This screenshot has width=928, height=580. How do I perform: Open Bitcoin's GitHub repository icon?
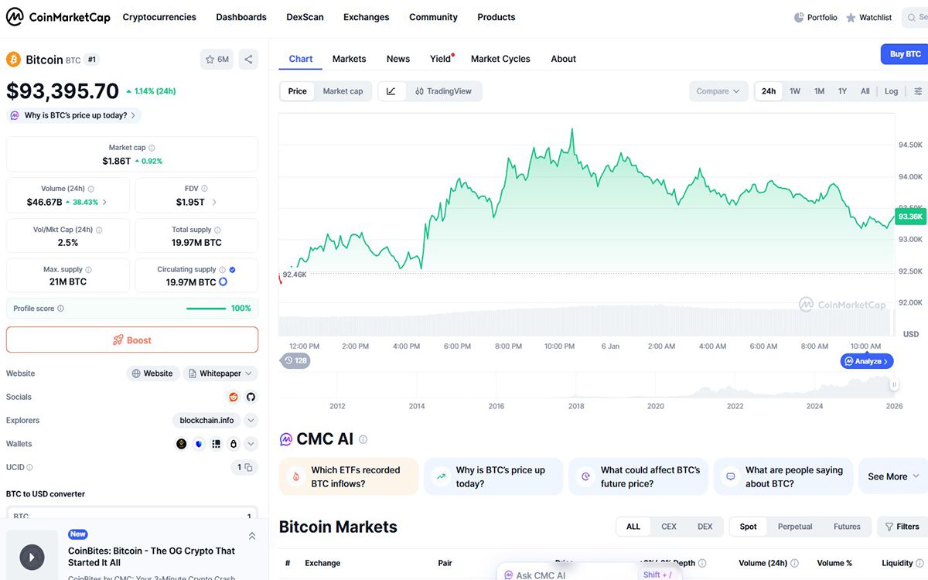[251, 397]
